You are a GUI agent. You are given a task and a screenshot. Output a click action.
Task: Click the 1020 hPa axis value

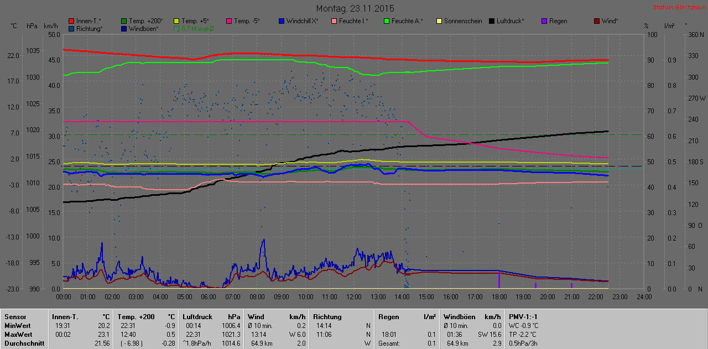pyautogui.click(x=33, y=130)
